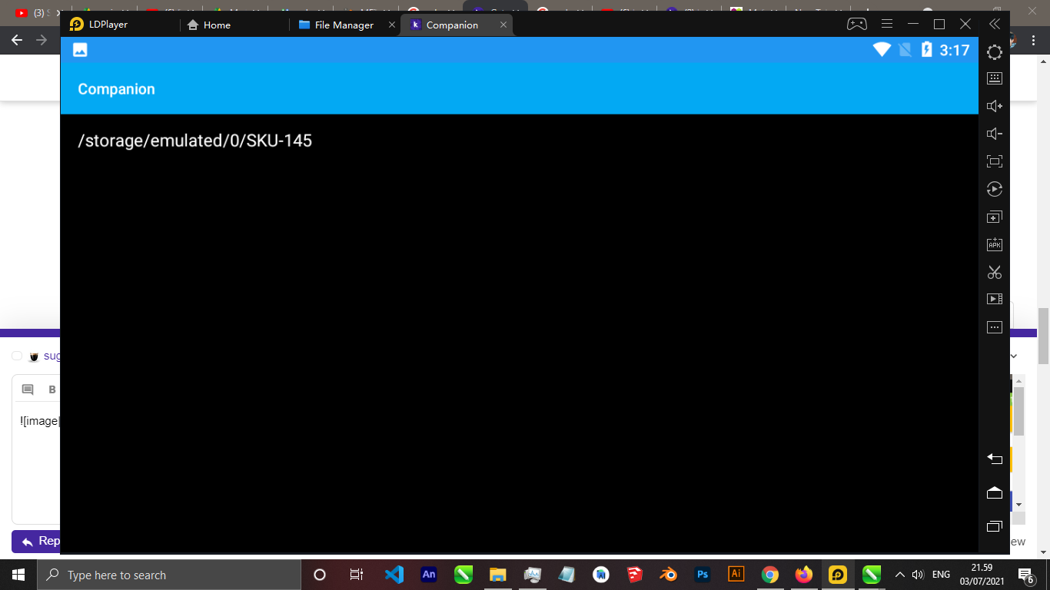1050x590 pixels.
Task: Open LDPlayer gamepad settings icon
Action: click(857, 24)
